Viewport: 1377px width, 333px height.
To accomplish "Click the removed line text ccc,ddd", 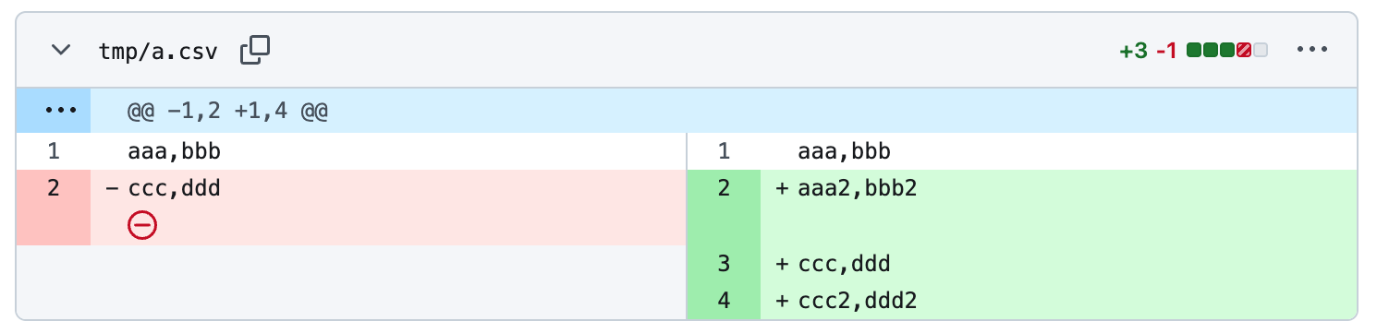I will click(x=175, y=188).
